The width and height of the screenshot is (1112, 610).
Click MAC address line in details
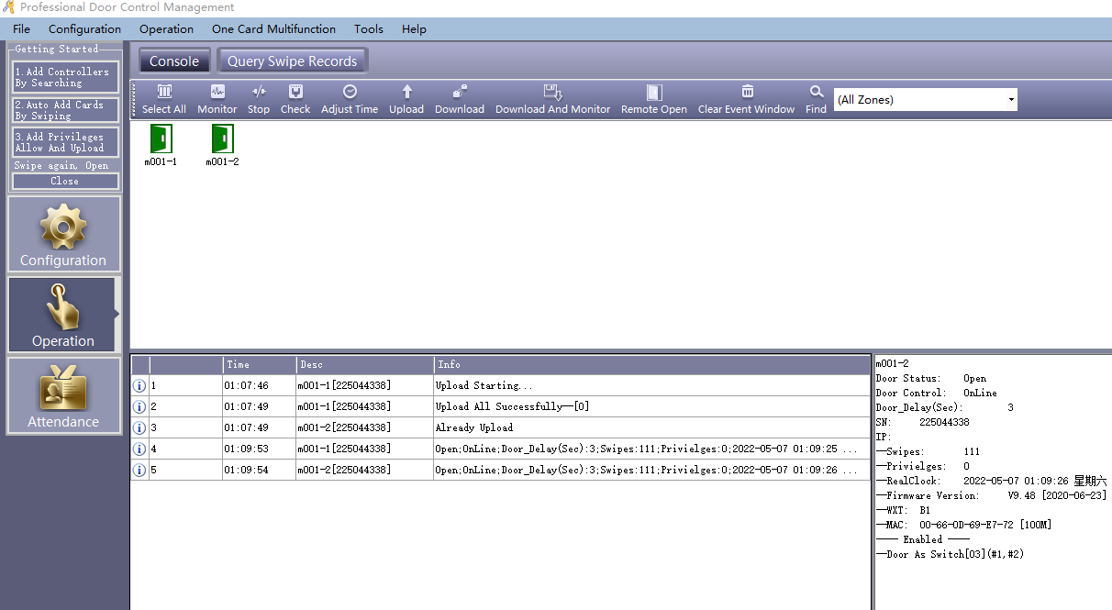[963, 525]
